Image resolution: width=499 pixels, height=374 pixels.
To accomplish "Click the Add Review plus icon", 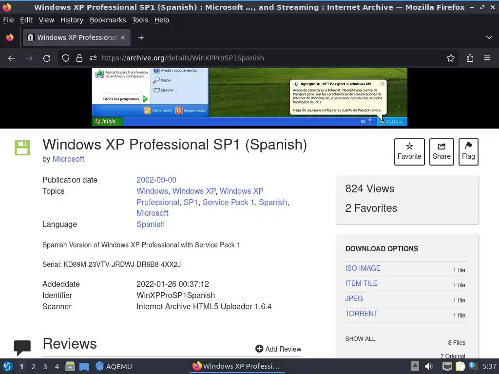I will pos(259,349).
